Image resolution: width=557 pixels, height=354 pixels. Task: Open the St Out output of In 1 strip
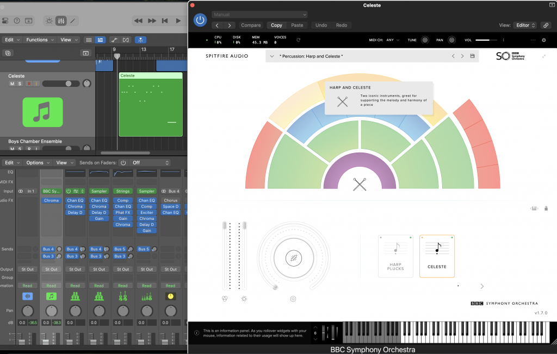(x=27, y=269)
